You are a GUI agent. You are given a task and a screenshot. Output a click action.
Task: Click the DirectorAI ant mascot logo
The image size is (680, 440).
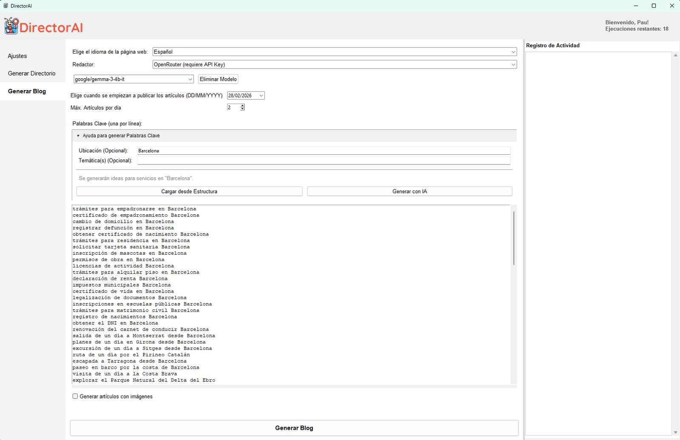click(x=11, y=26)
